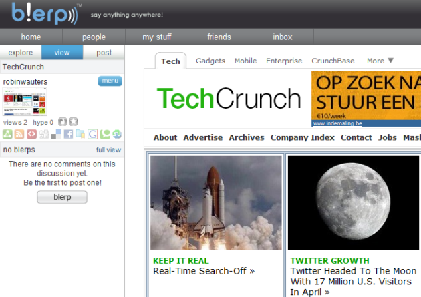The width and height of the screenshot is (421, 297).
Task: Click the blerp post button
Action: point(62,197)
